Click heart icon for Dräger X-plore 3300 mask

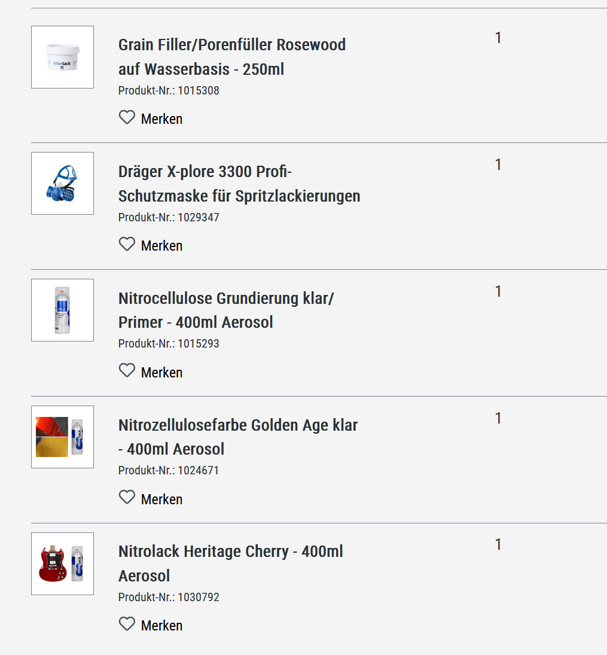(x=127, y=244)
